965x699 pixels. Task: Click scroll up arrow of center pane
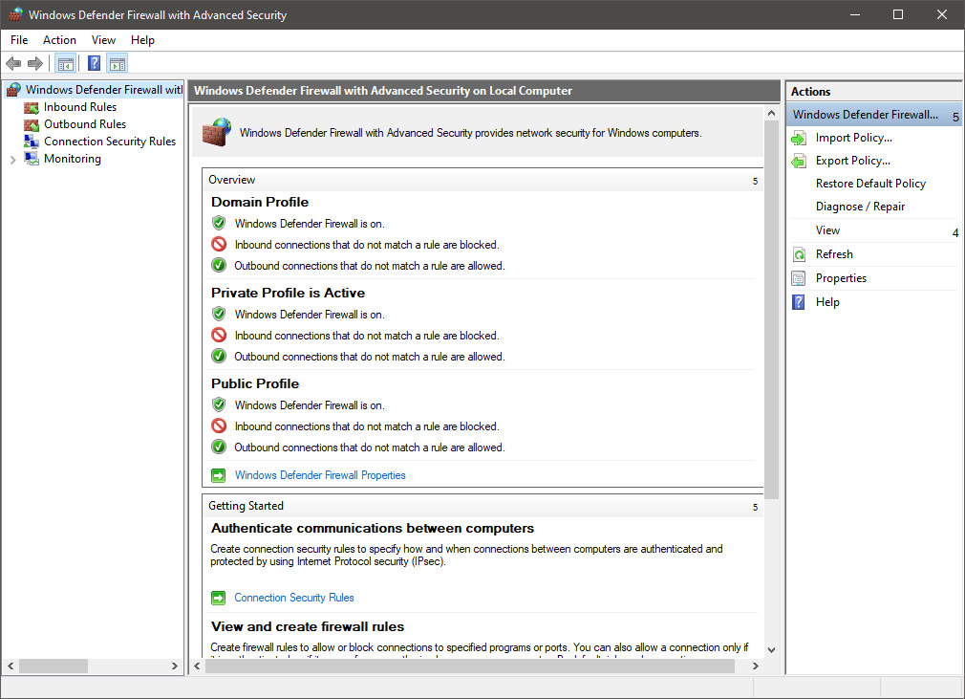coord(771,114)
